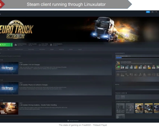
Task: Open the Guides tab
Action: click(x=52, y=49)
